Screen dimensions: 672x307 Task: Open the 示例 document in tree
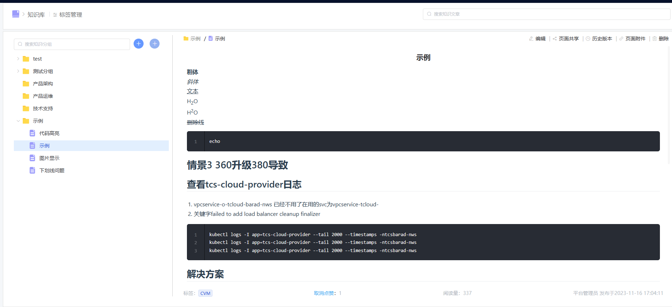point(91,146)
